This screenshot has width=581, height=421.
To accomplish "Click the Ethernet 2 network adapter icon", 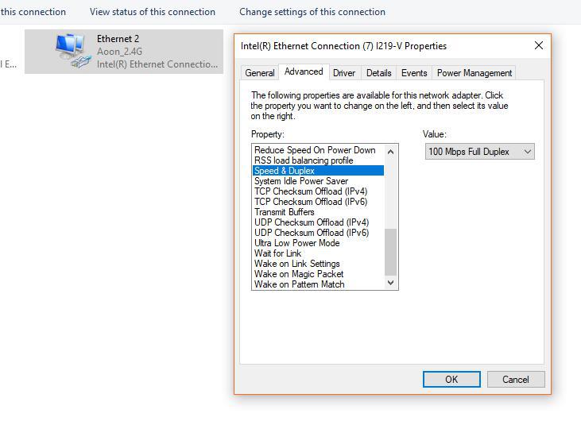I will click(x=72, y=50).
